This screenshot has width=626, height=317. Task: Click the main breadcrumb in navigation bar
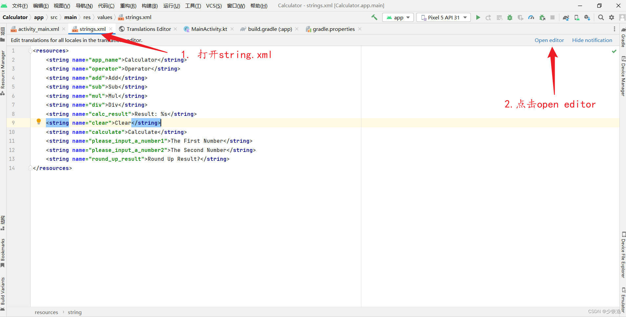70,17
